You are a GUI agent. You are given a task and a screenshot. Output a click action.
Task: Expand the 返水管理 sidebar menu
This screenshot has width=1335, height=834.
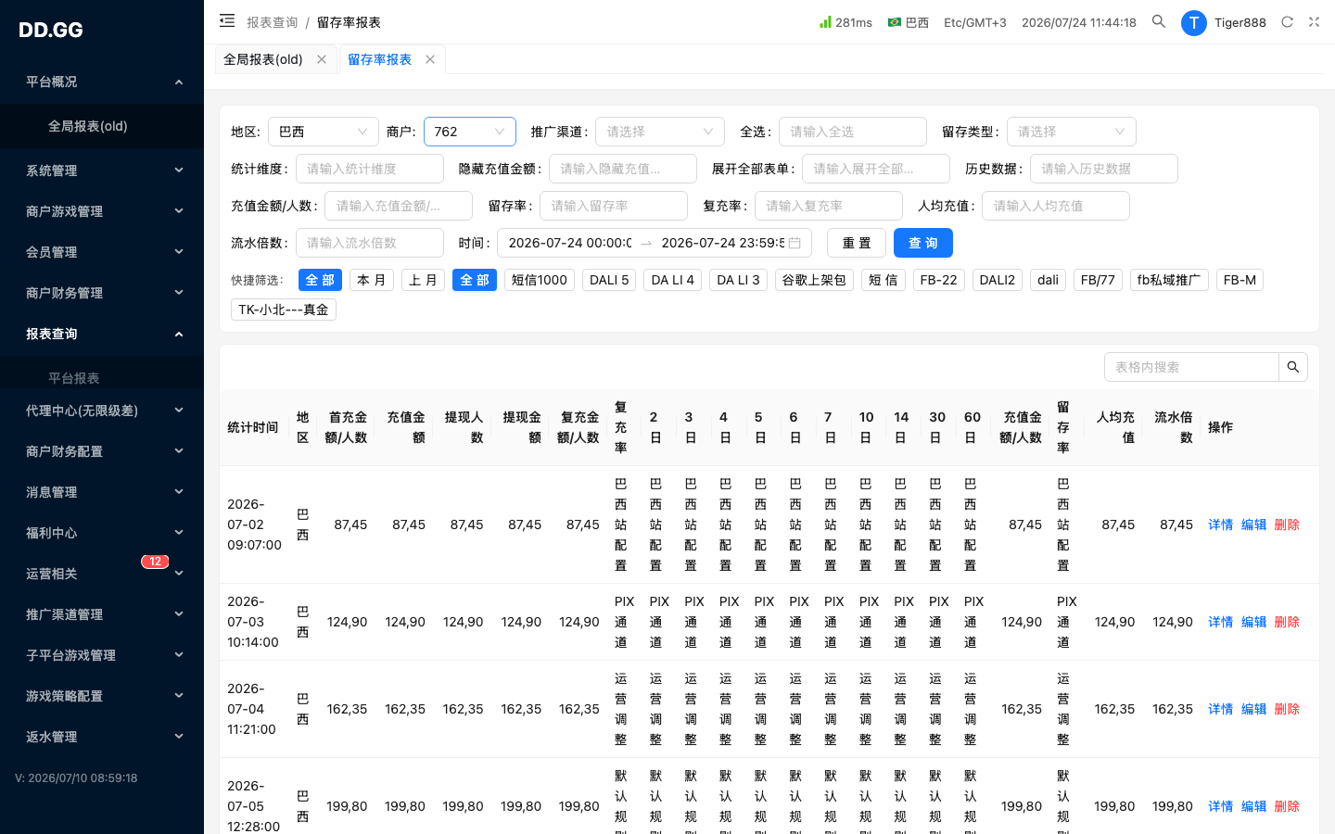[102, 737]
